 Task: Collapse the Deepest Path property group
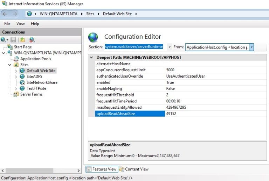tap(91, 57)
